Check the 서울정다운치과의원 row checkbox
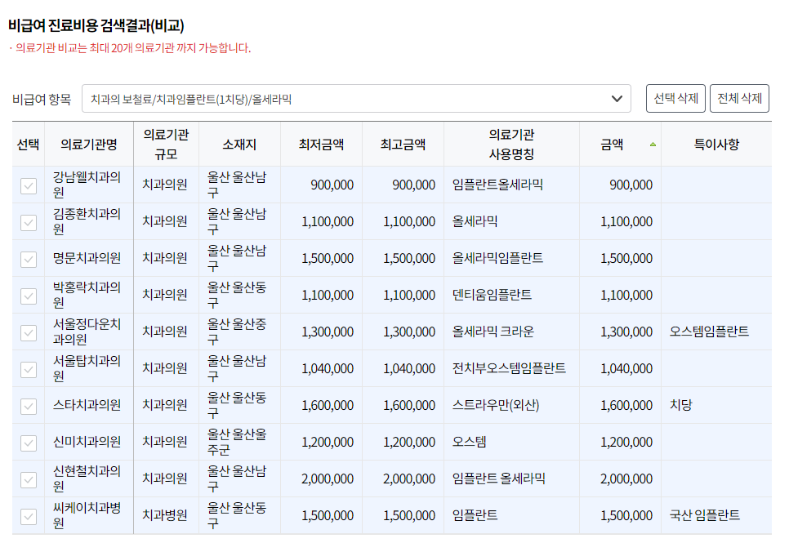This screenshot has height=552, width=789. tap(28, 331)
